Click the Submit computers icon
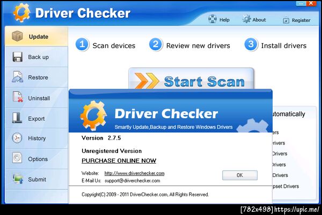The height and width of the screenshot is (215, 322). [18, 179]
